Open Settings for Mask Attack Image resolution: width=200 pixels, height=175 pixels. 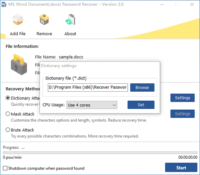(x=182, y=114)
